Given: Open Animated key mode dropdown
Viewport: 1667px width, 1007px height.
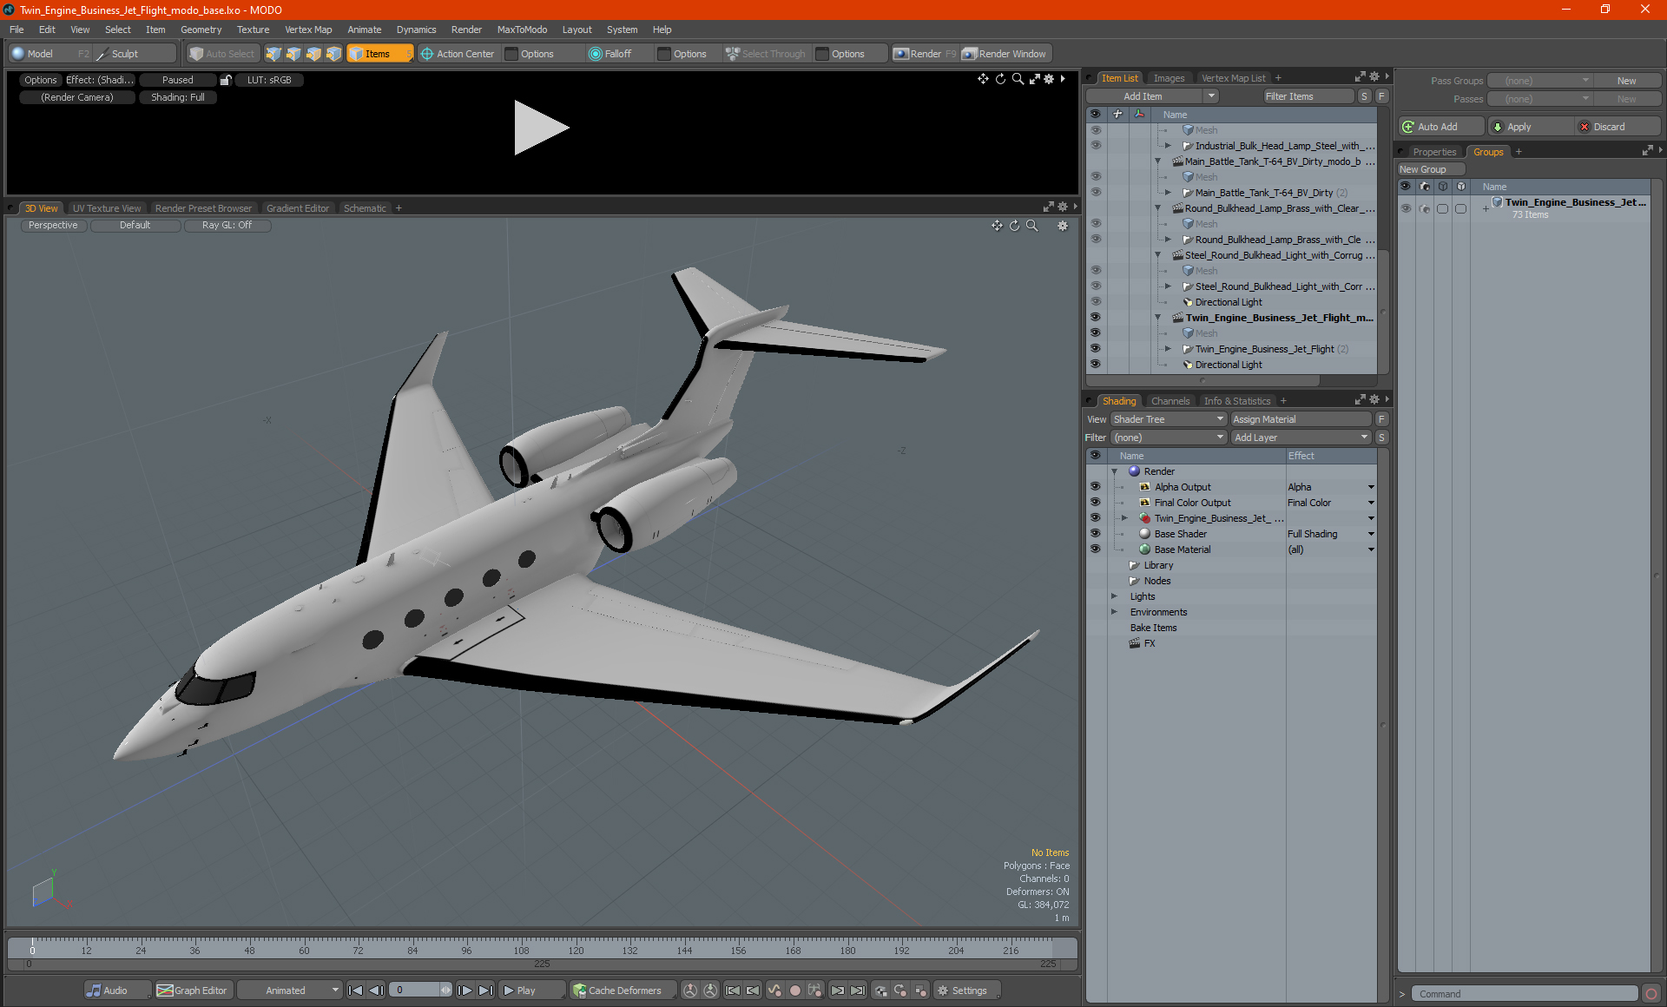Looking at the screenshot, I should (x=290, y=991).
